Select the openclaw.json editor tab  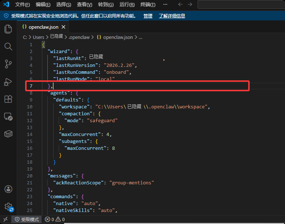(x=43, y=27)
